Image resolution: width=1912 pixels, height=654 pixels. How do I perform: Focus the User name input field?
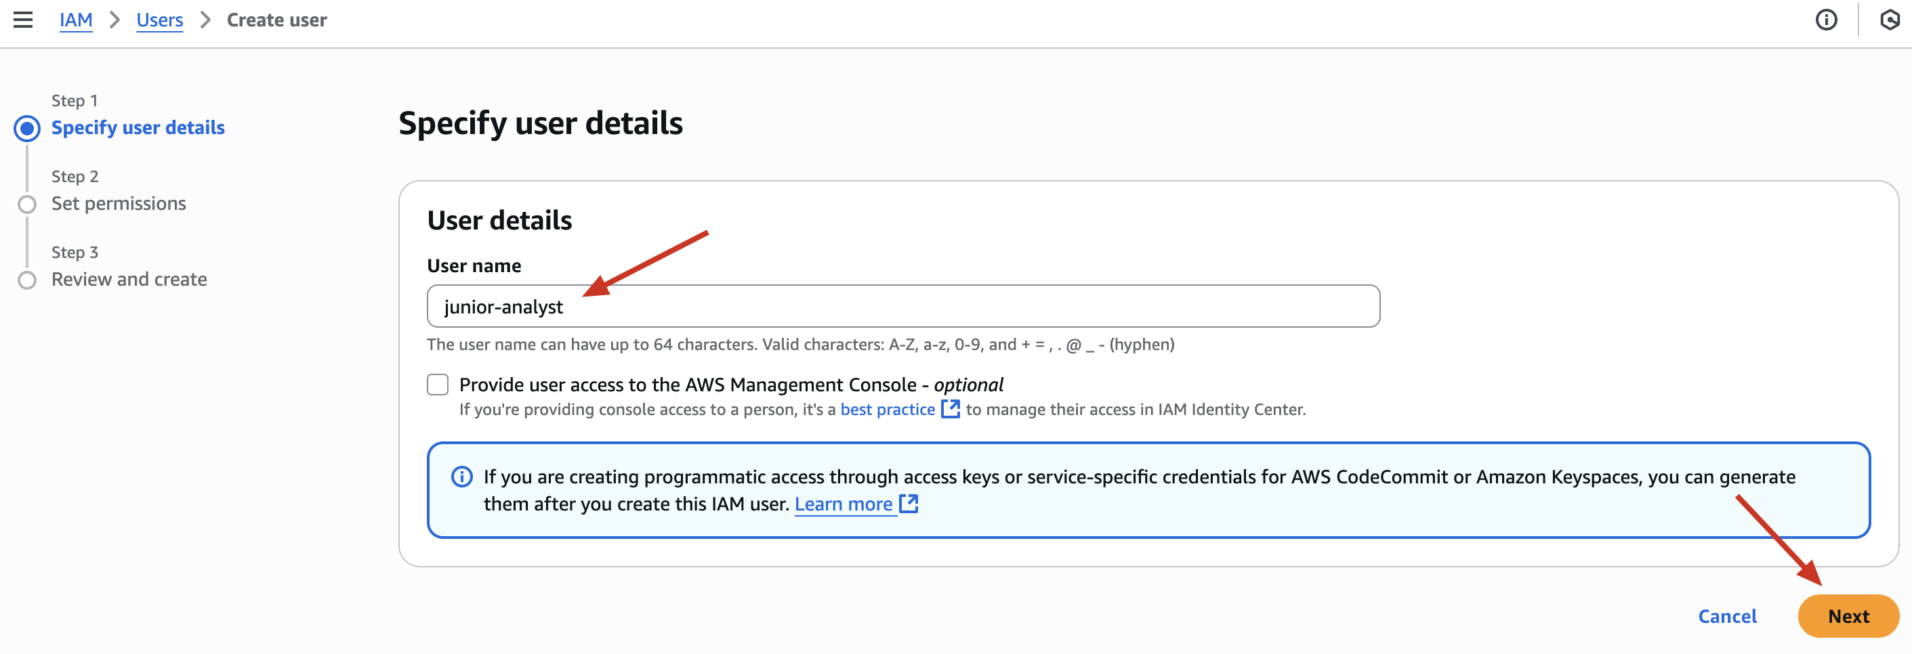[x=903, y=306]
